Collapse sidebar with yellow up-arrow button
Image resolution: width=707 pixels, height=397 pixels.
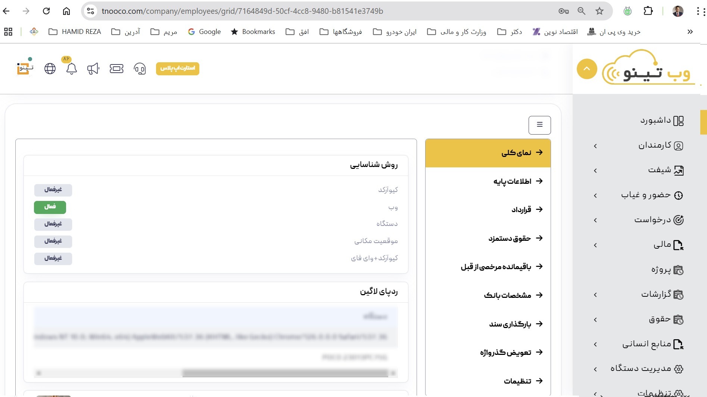point(586,69)
